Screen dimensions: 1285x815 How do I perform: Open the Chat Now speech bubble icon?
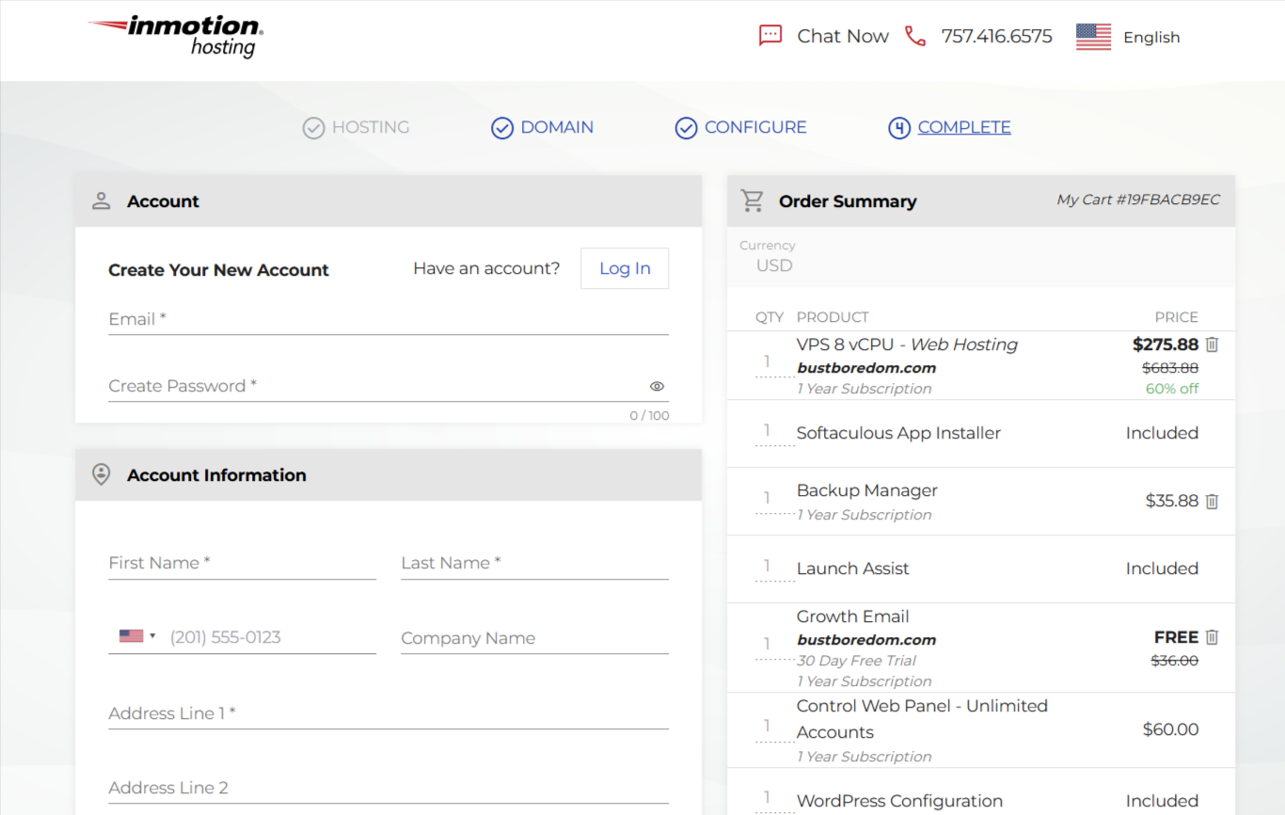770,36
